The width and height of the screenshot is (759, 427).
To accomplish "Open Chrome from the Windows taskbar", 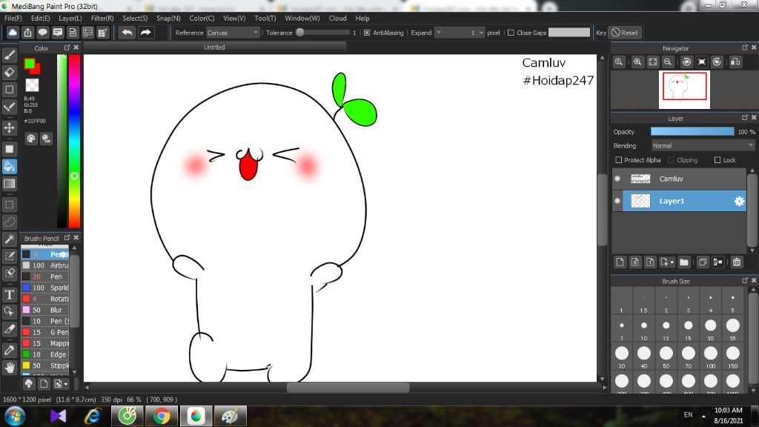I will (162, 416).
